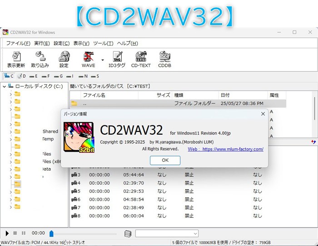Click the 表示更新 refresh toolbar icon
Viewport: 318px width, 246px height.
pos(16,59)
